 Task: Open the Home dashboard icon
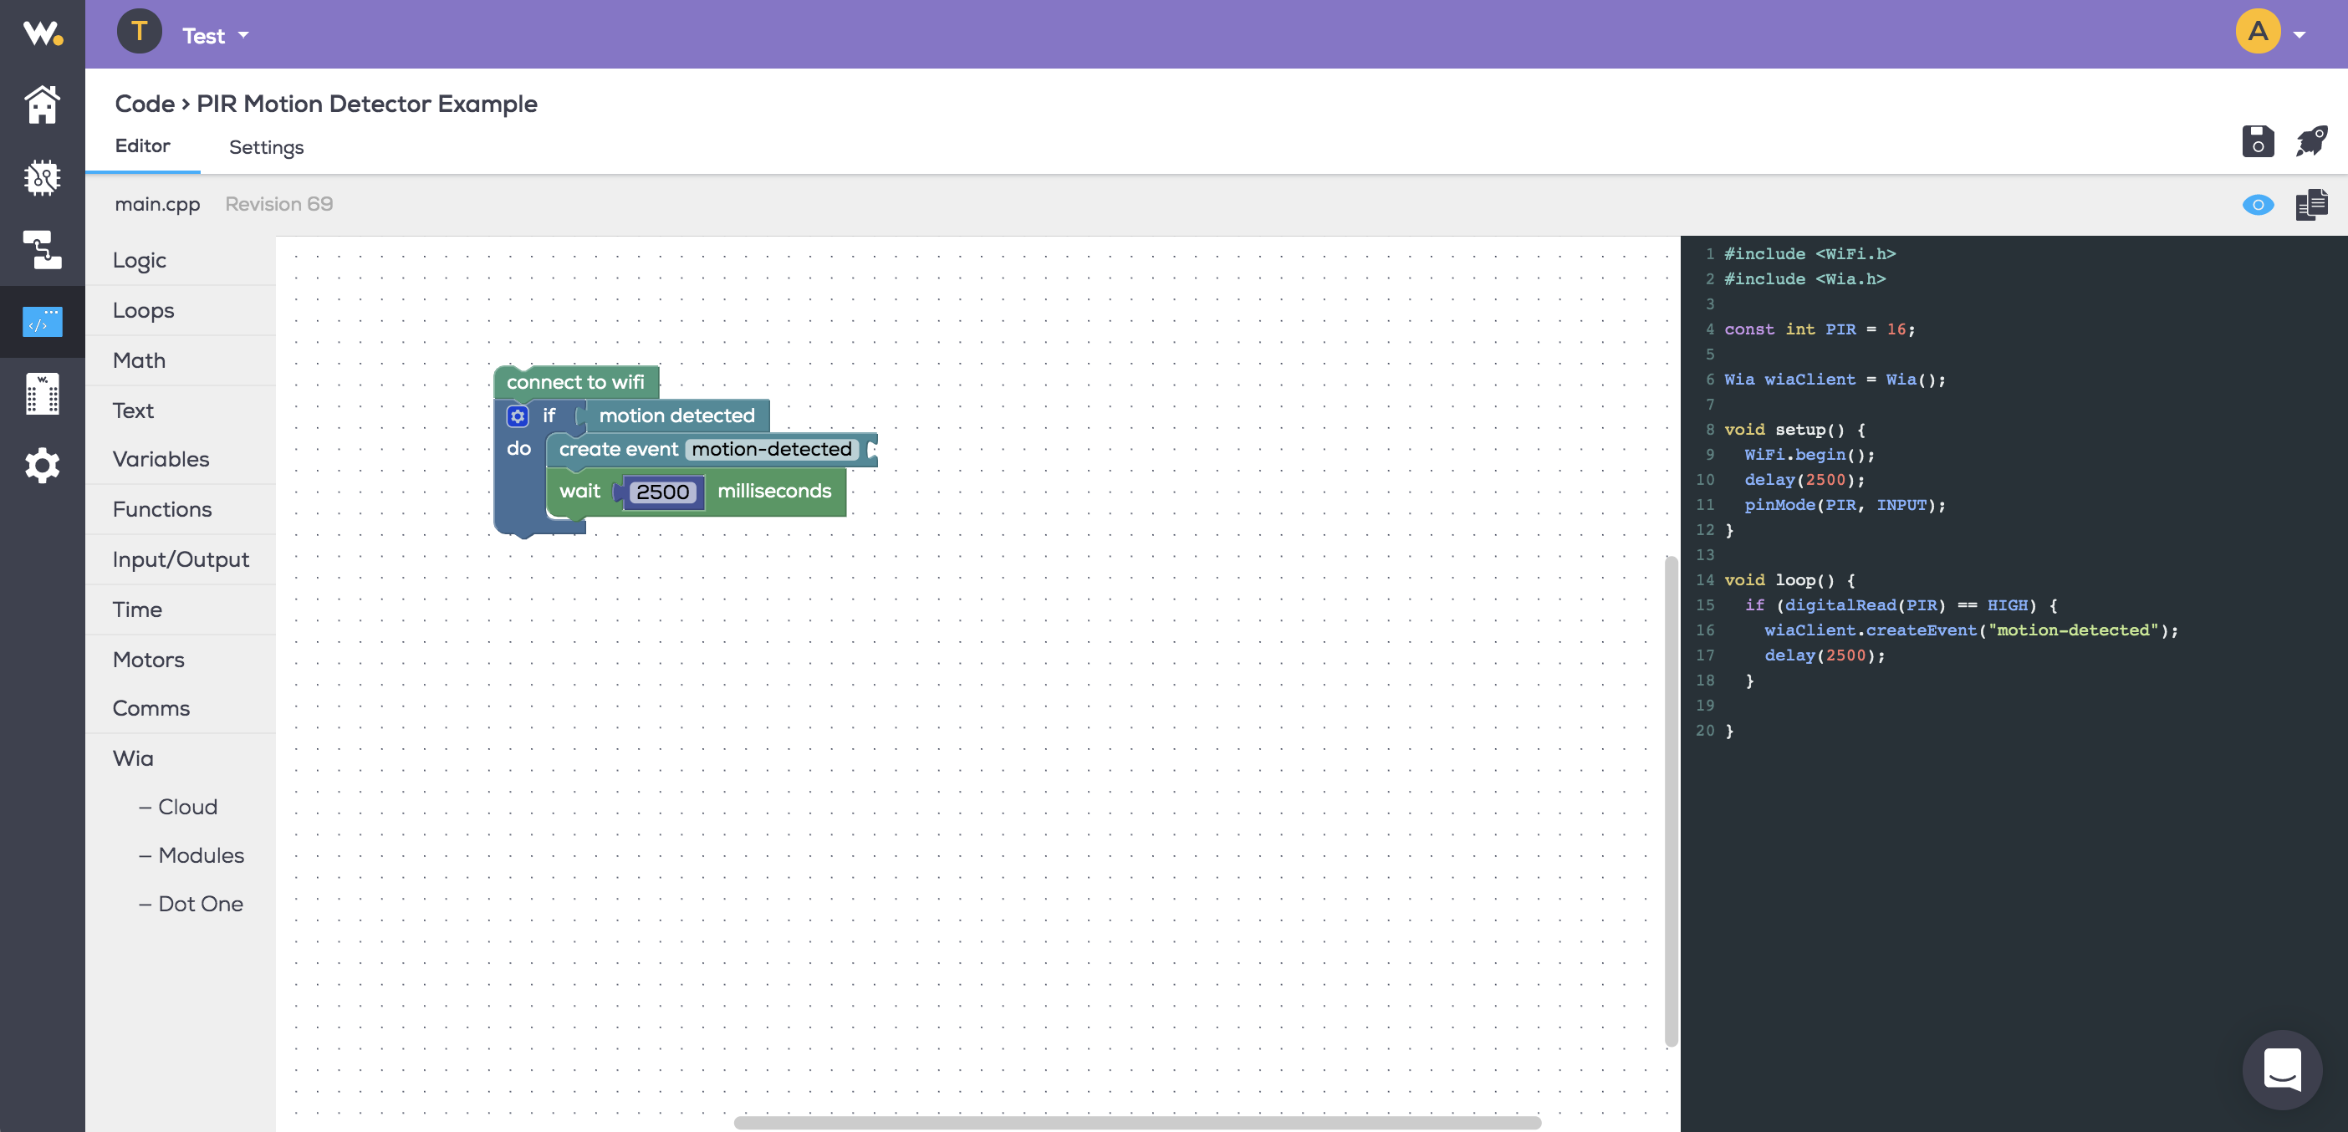pyautogui.click(x=43, y=104)
